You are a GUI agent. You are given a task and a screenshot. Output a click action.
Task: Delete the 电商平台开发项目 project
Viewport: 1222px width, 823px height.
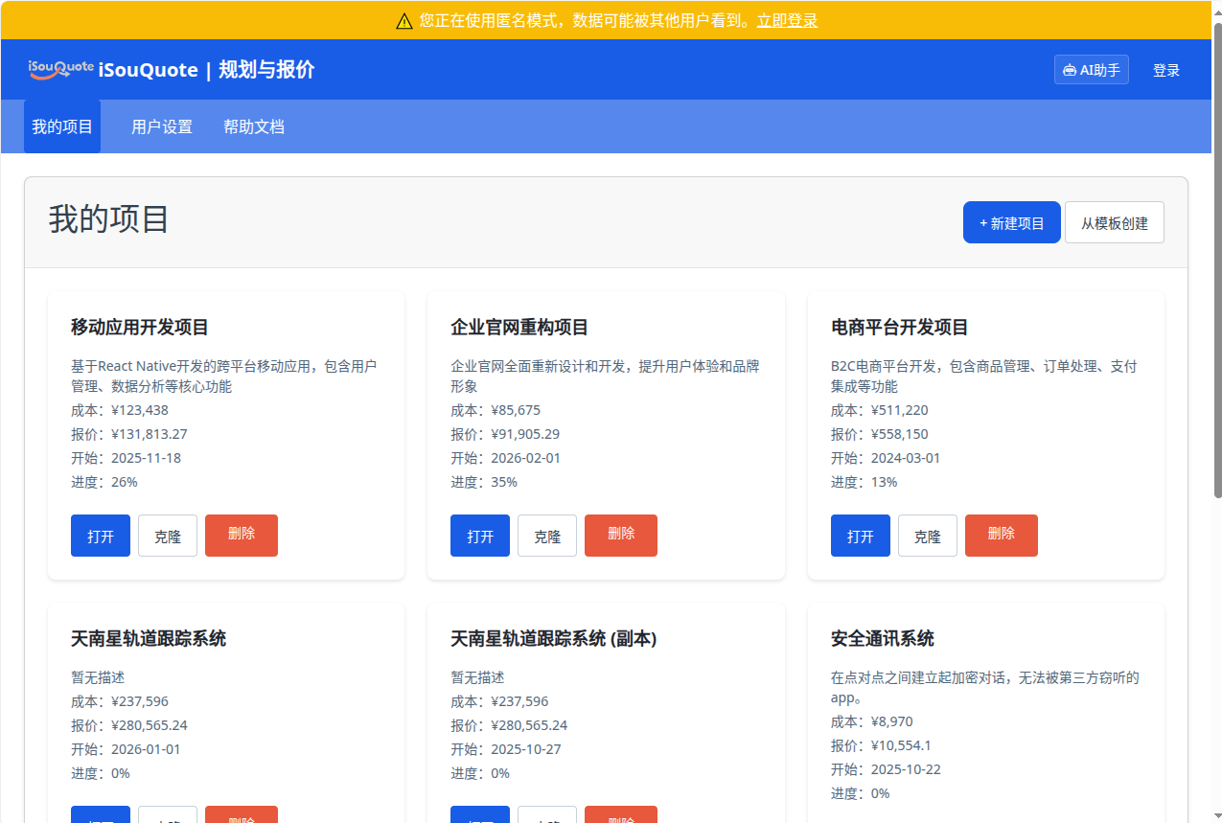tap(1002, 536)
